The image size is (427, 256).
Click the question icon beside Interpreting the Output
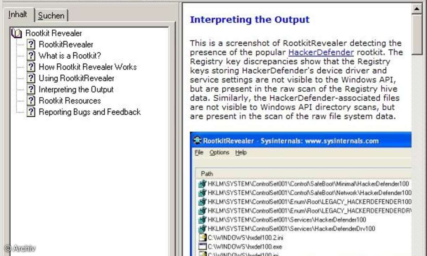31,89
